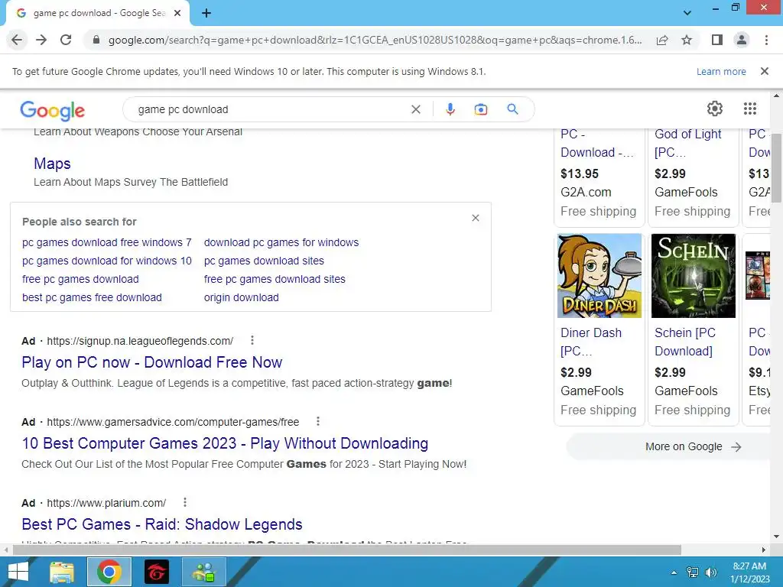Open the network status tray icon

point(693,572)
